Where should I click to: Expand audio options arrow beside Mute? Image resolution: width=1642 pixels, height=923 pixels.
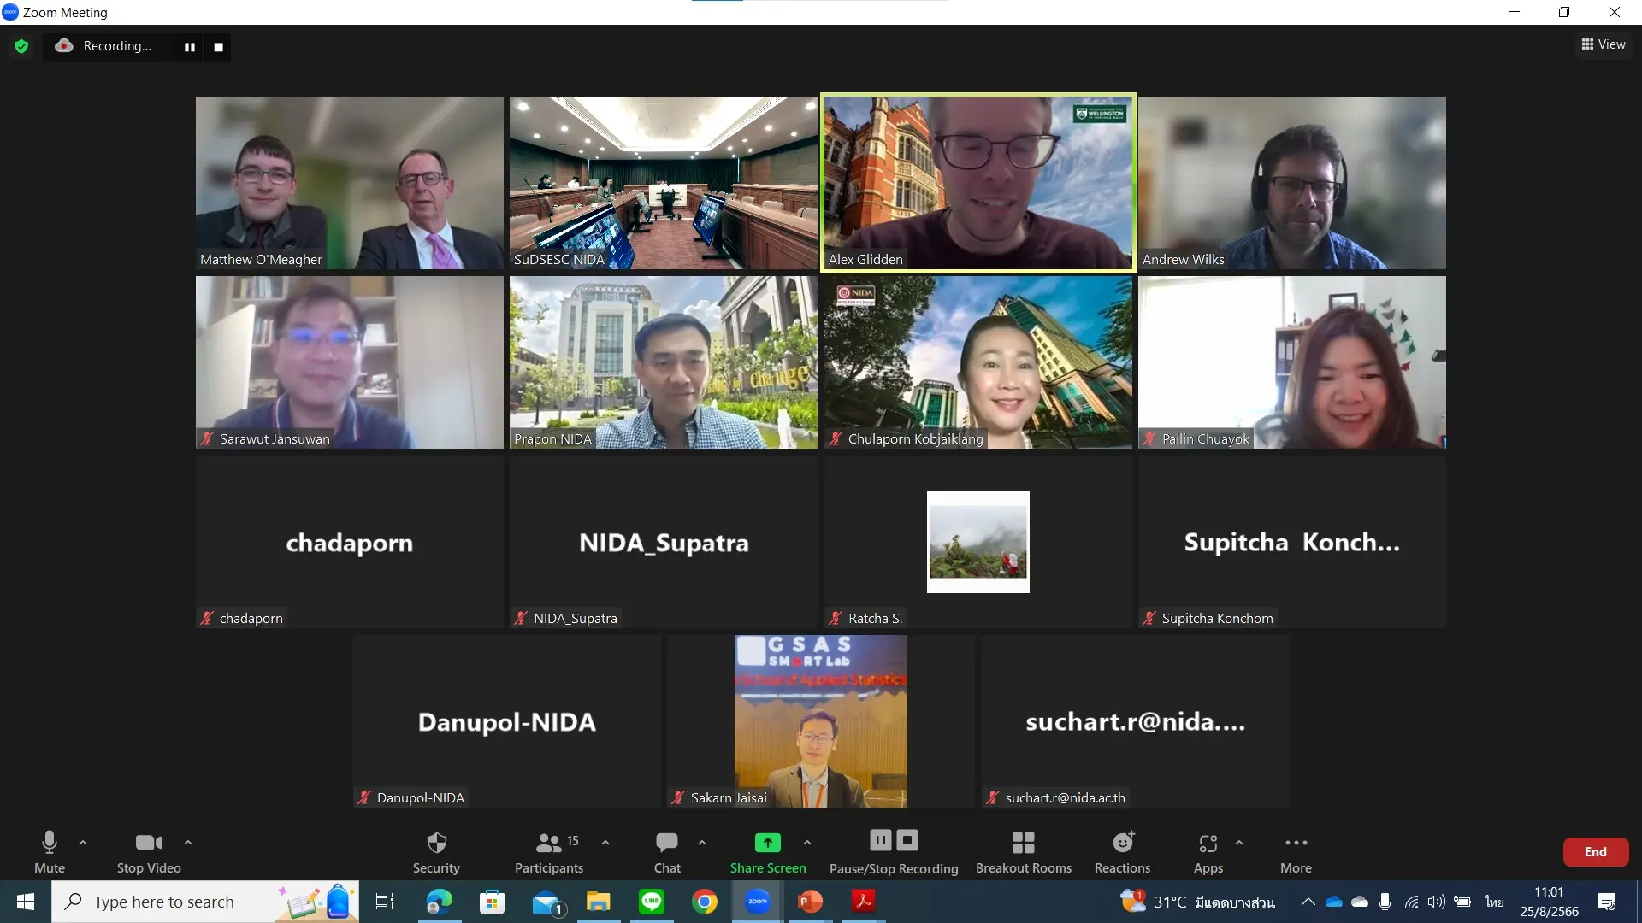[83, 843]
